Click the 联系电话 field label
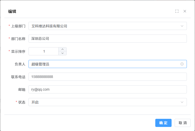This screenshot has width=195, height=131. coord(18,77)
